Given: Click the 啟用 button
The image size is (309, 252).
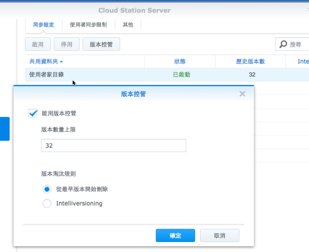Looking at the screenshot, I should pos(38,44).
